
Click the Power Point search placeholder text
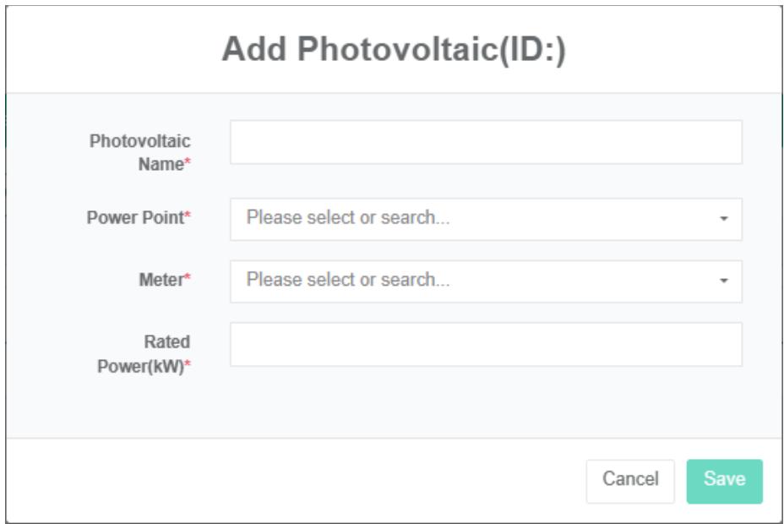coord(348,218)
